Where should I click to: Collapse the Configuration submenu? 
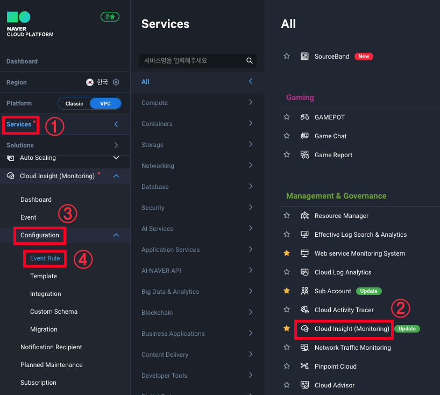point(116,235)
